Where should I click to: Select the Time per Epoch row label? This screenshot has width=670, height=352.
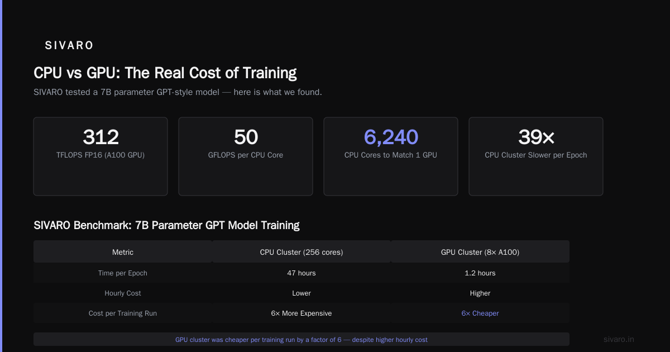[x=123, y=273]
